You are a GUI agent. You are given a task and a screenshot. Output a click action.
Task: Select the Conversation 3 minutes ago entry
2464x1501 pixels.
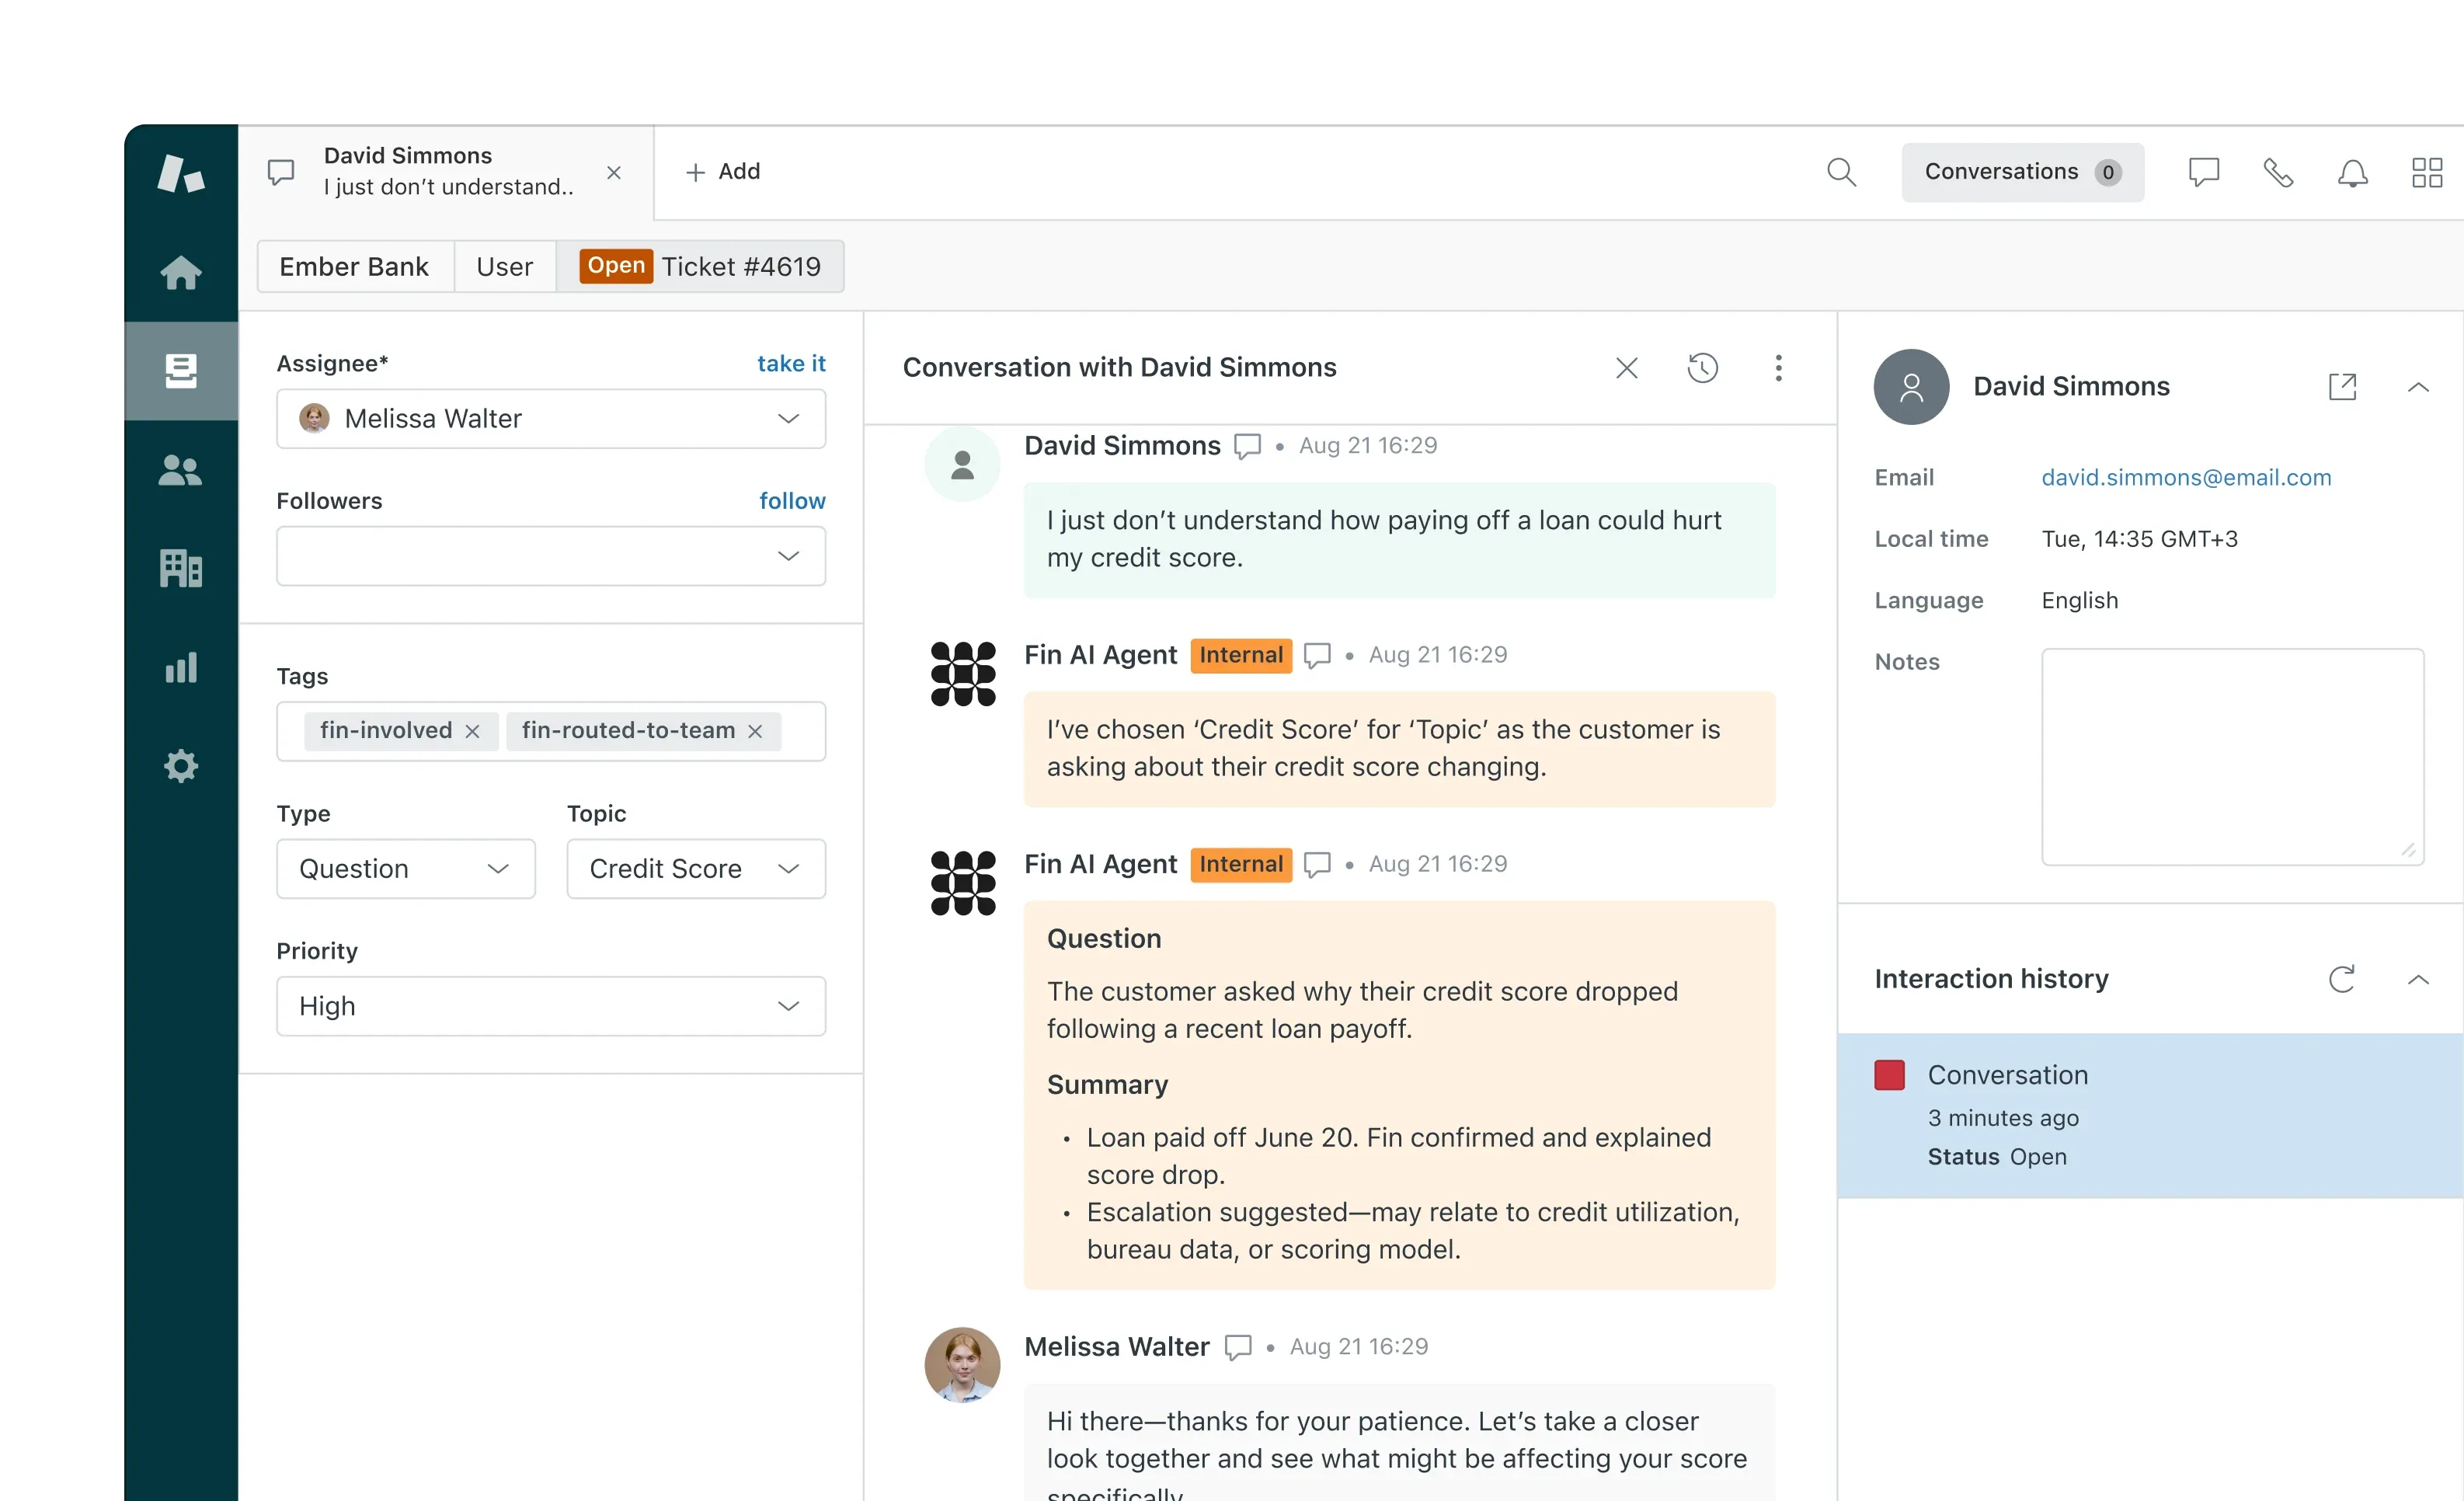click(x=2150, y=1115)
